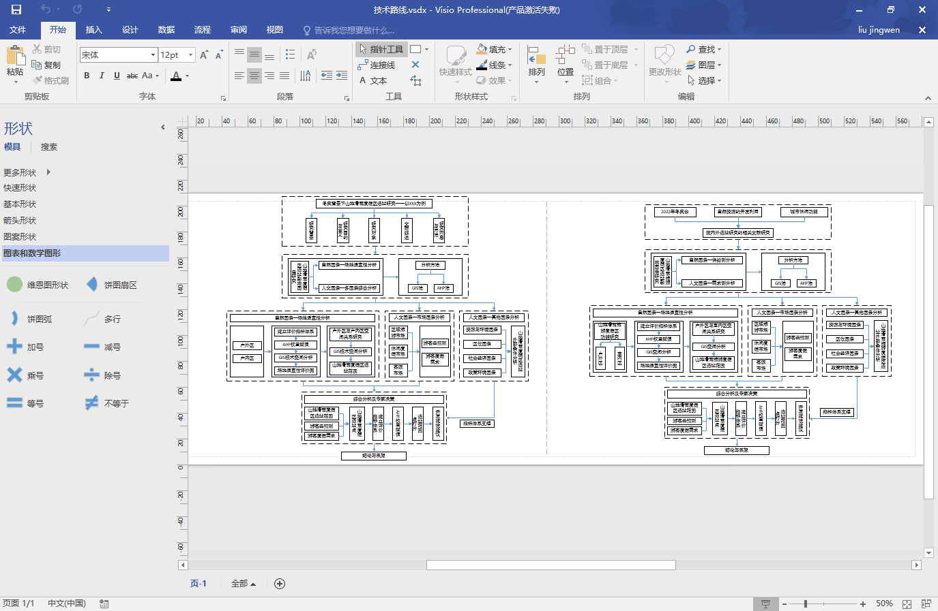Open the Search (搜索) shapes link
938x611 pixels.
[x=48, y=147]
